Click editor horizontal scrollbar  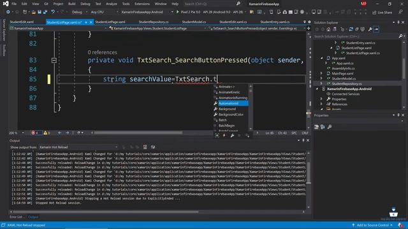point(138,133)
